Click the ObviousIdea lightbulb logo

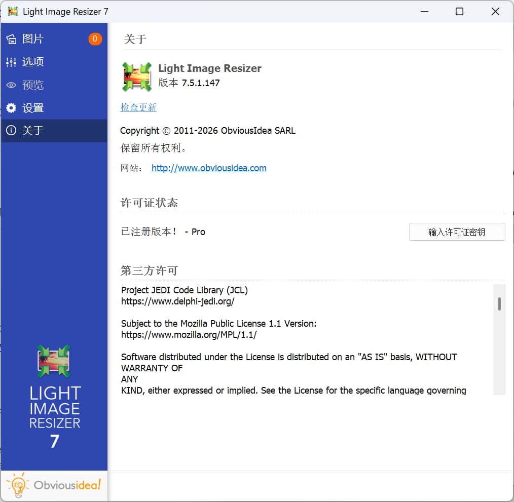[54, 486]
